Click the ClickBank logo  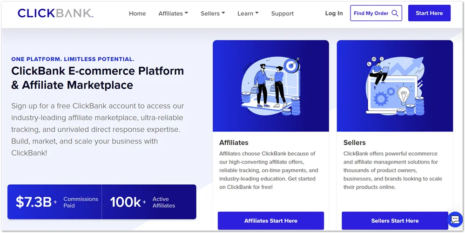[x=55, y=13]
